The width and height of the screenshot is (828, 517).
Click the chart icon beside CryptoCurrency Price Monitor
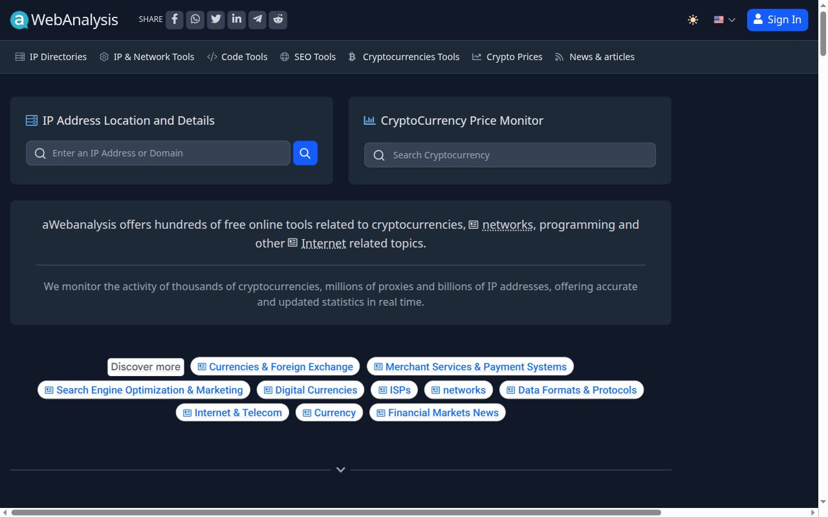pos(370,120)
